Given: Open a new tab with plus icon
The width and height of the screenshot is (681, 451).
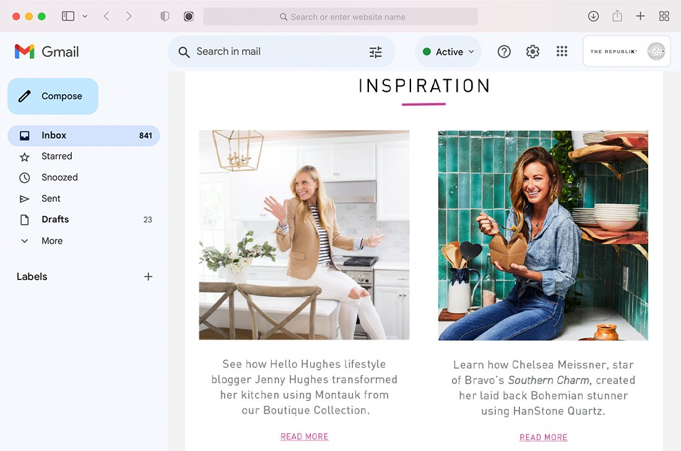Looking at the screenshot, I should pos(640,17).
